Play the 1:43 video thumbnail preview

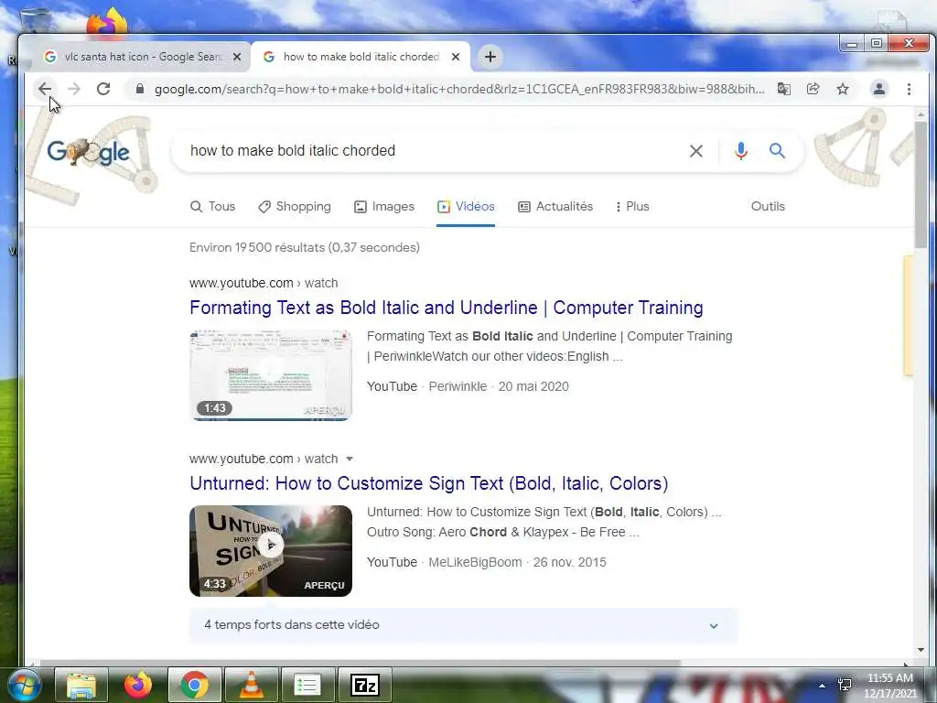click(x=271, y=375)
